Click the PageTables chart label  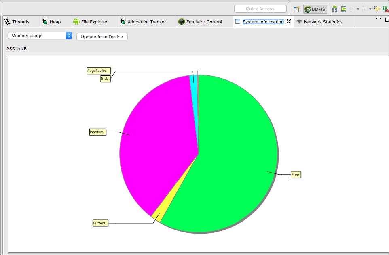click(97, 71)
